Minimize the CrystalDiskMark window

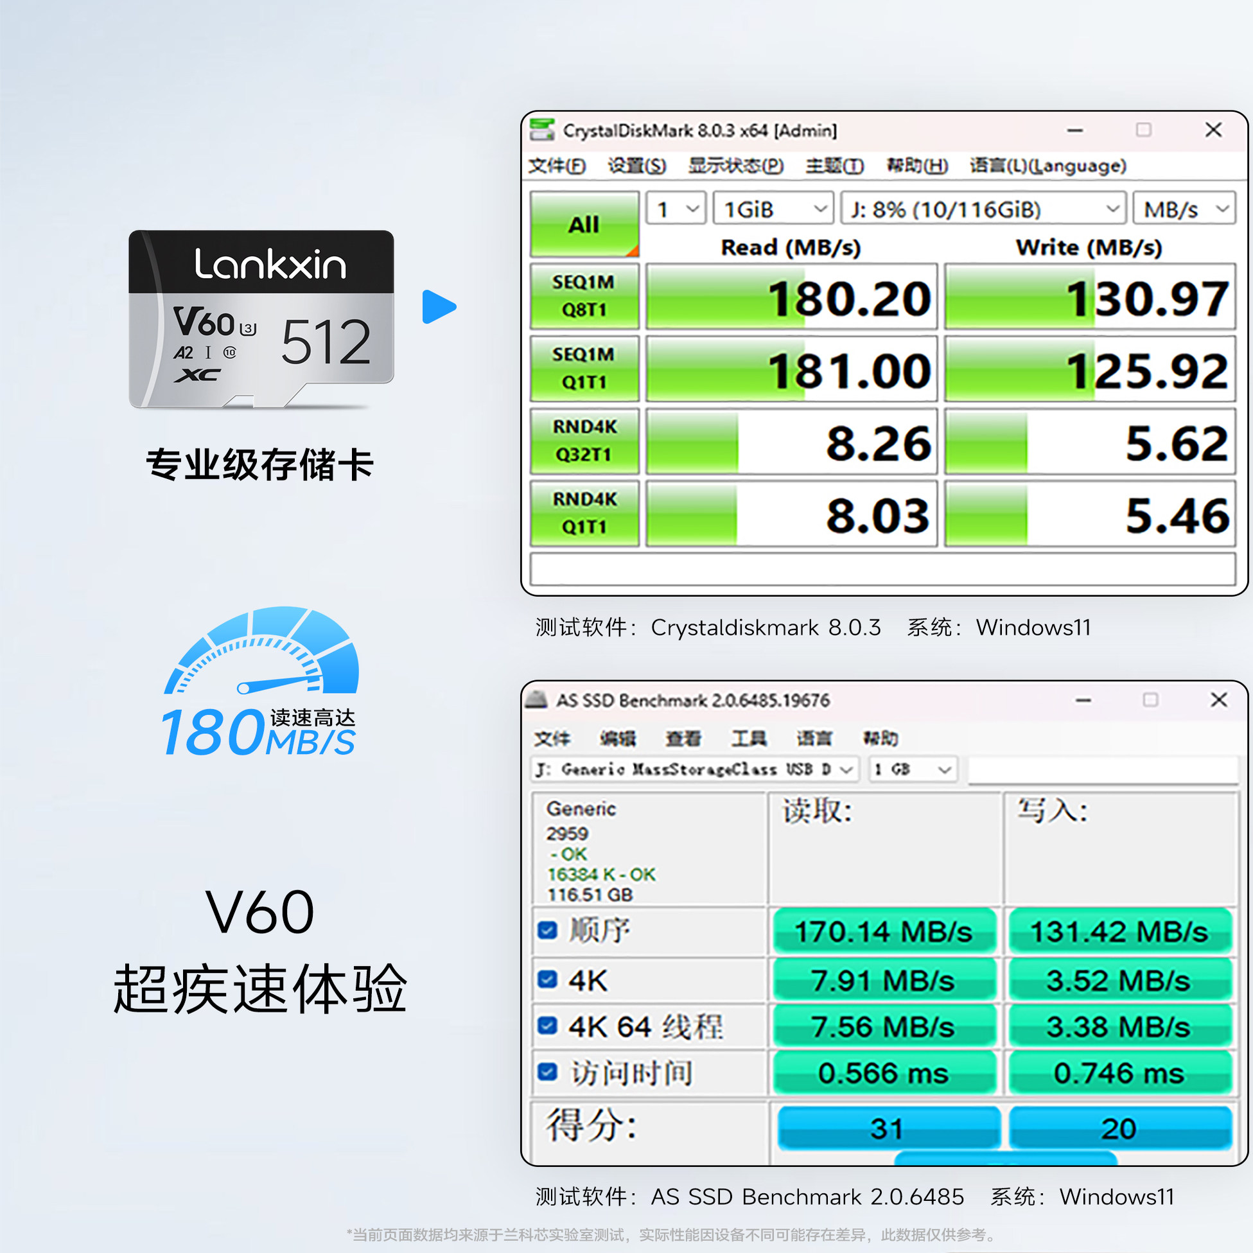[x=1074, y=130]
